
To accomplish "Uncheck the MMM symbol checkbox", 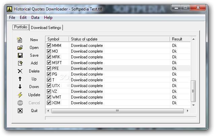I will click(x=49, y=46).
